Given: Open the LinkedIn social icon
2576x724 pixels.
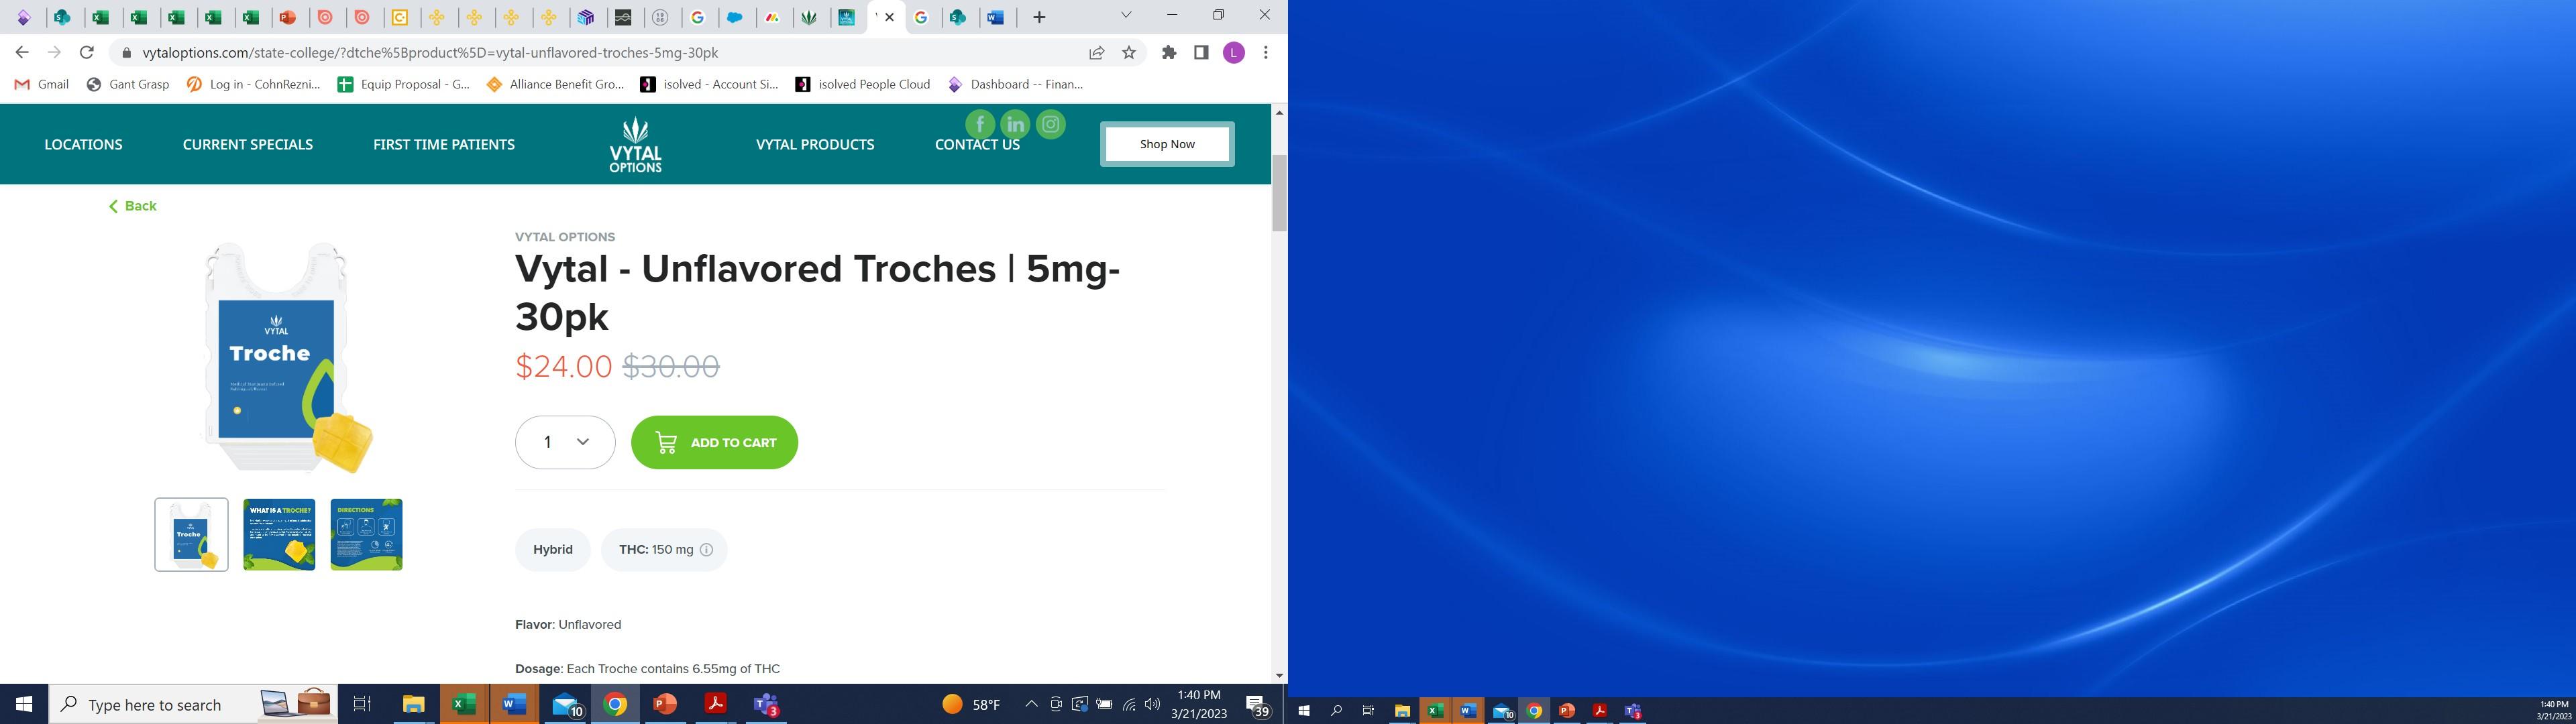Looking at the screenshot, I should 1015,125.
